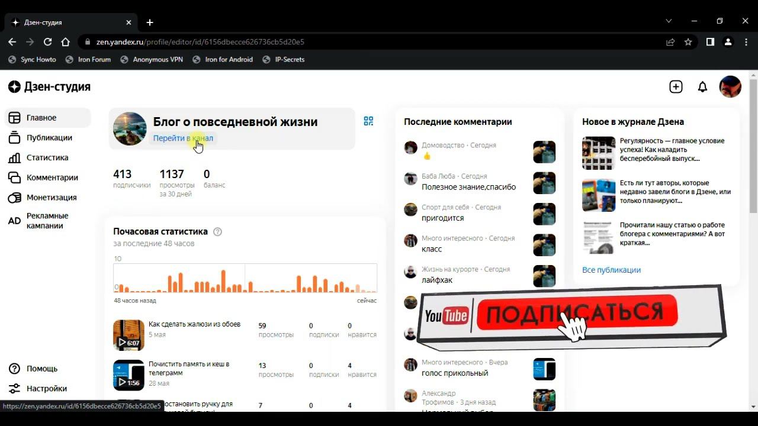The width and height of the screenshot is (758, 426).
Task: Open the browser profile icon
Action: [728, 42]
